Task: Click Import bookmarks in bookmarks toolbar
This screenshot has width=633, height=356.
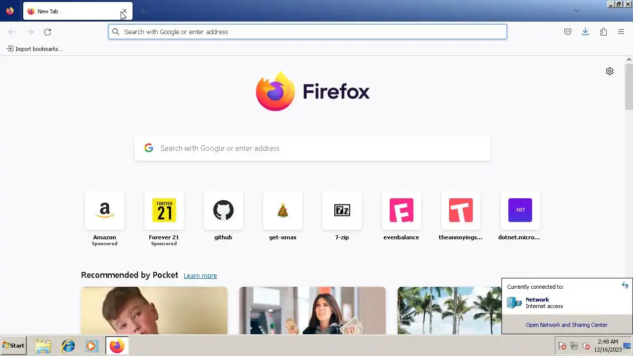Action: (34, 49)
